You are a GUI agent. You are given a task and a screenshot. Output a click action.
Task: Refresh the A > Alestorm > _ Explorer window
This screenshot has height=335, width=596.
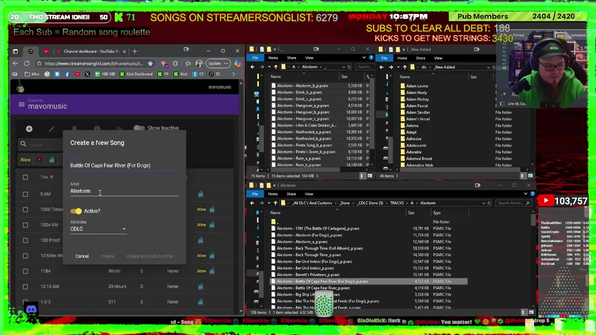(349, 67)
